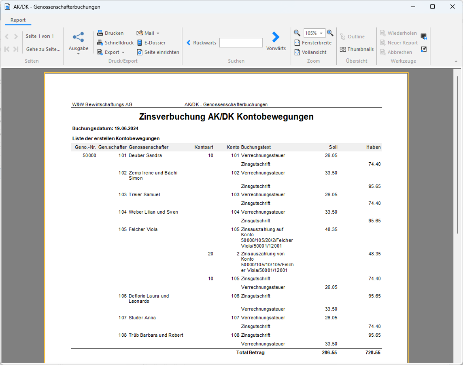
Task: Click the monitor icon in Werkzeuge group
Action: pyautogui.click(x=424, y=36)
